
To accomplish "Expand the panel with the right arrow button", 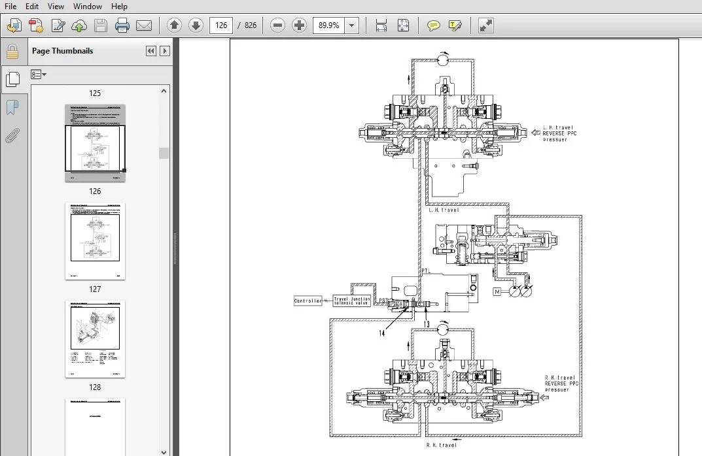I will pos(165,51).
